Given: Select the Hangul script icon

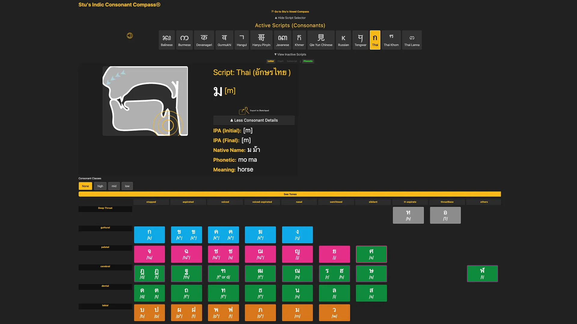Looking at the screenshot, I should [242, 40].
